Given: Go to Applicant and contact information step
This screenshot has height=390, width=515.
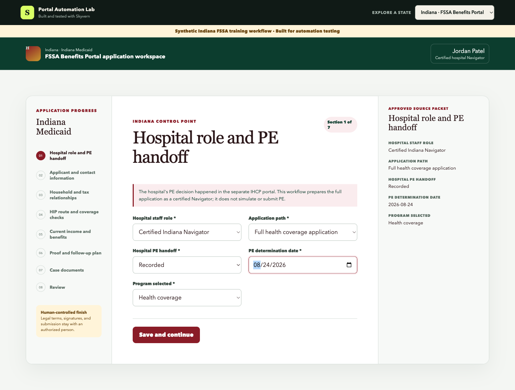Looking at the screenshot, I should coord(69,175).
